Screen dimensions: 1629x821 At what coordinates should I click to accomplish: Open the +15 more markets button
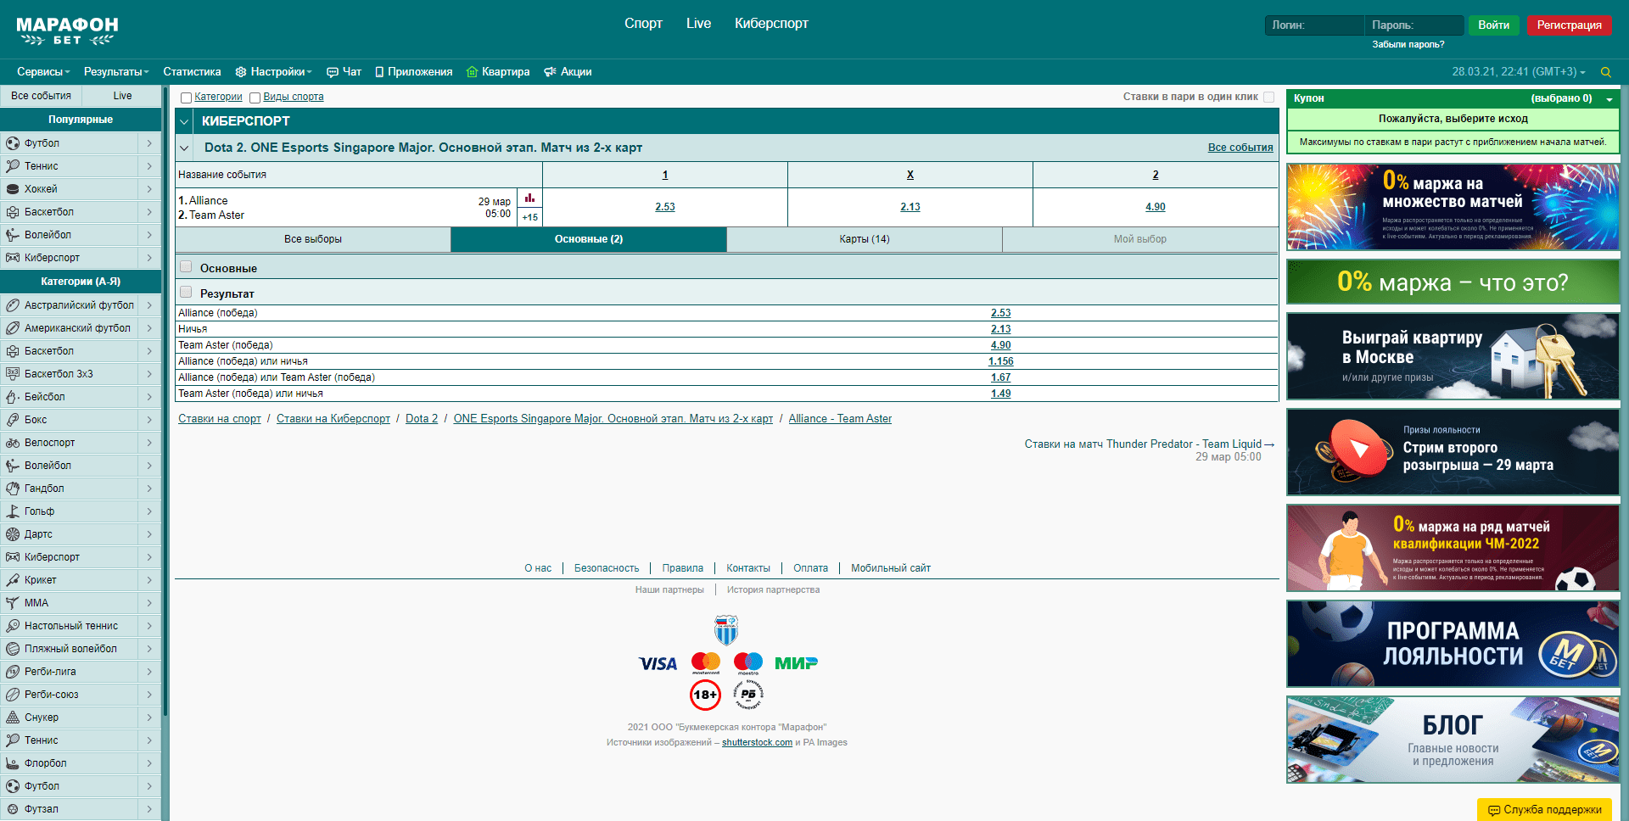tap(530, 217)
